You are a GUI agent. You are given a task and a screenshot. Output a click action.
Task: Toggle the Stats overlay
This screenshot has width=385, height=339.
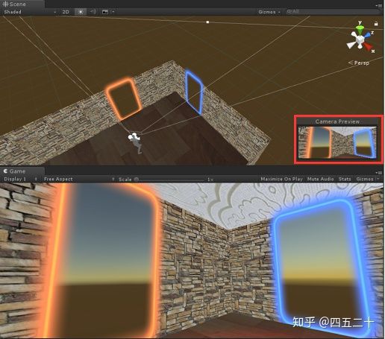pos(345,179)
